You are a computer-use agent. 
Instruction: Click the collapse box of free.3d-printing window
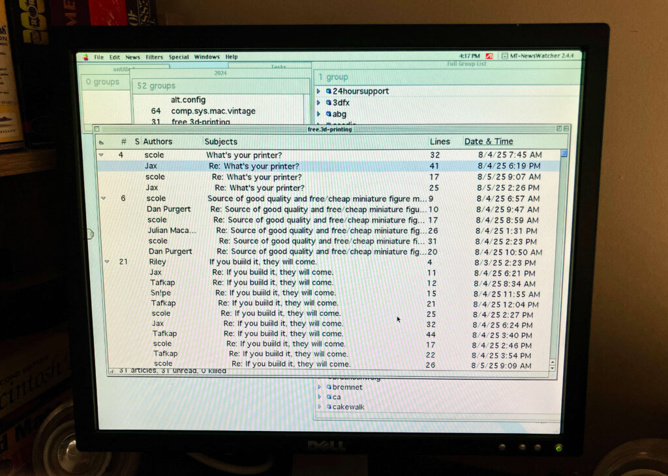(566, 128)
